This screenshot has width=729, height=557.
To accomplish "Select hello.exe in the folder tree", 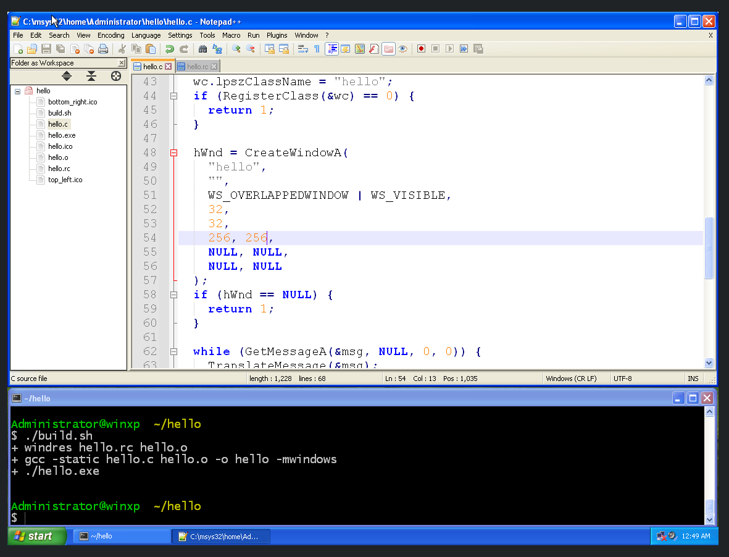I will click(x=62, y=135).
